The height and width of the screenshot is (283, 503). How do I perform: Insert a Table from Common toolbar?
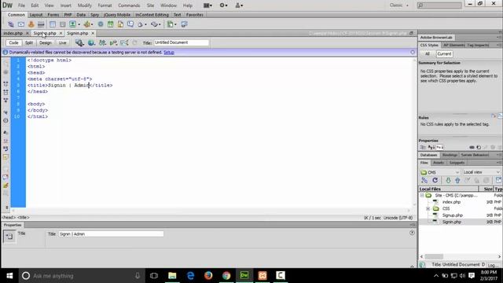(x=53, y=24)
